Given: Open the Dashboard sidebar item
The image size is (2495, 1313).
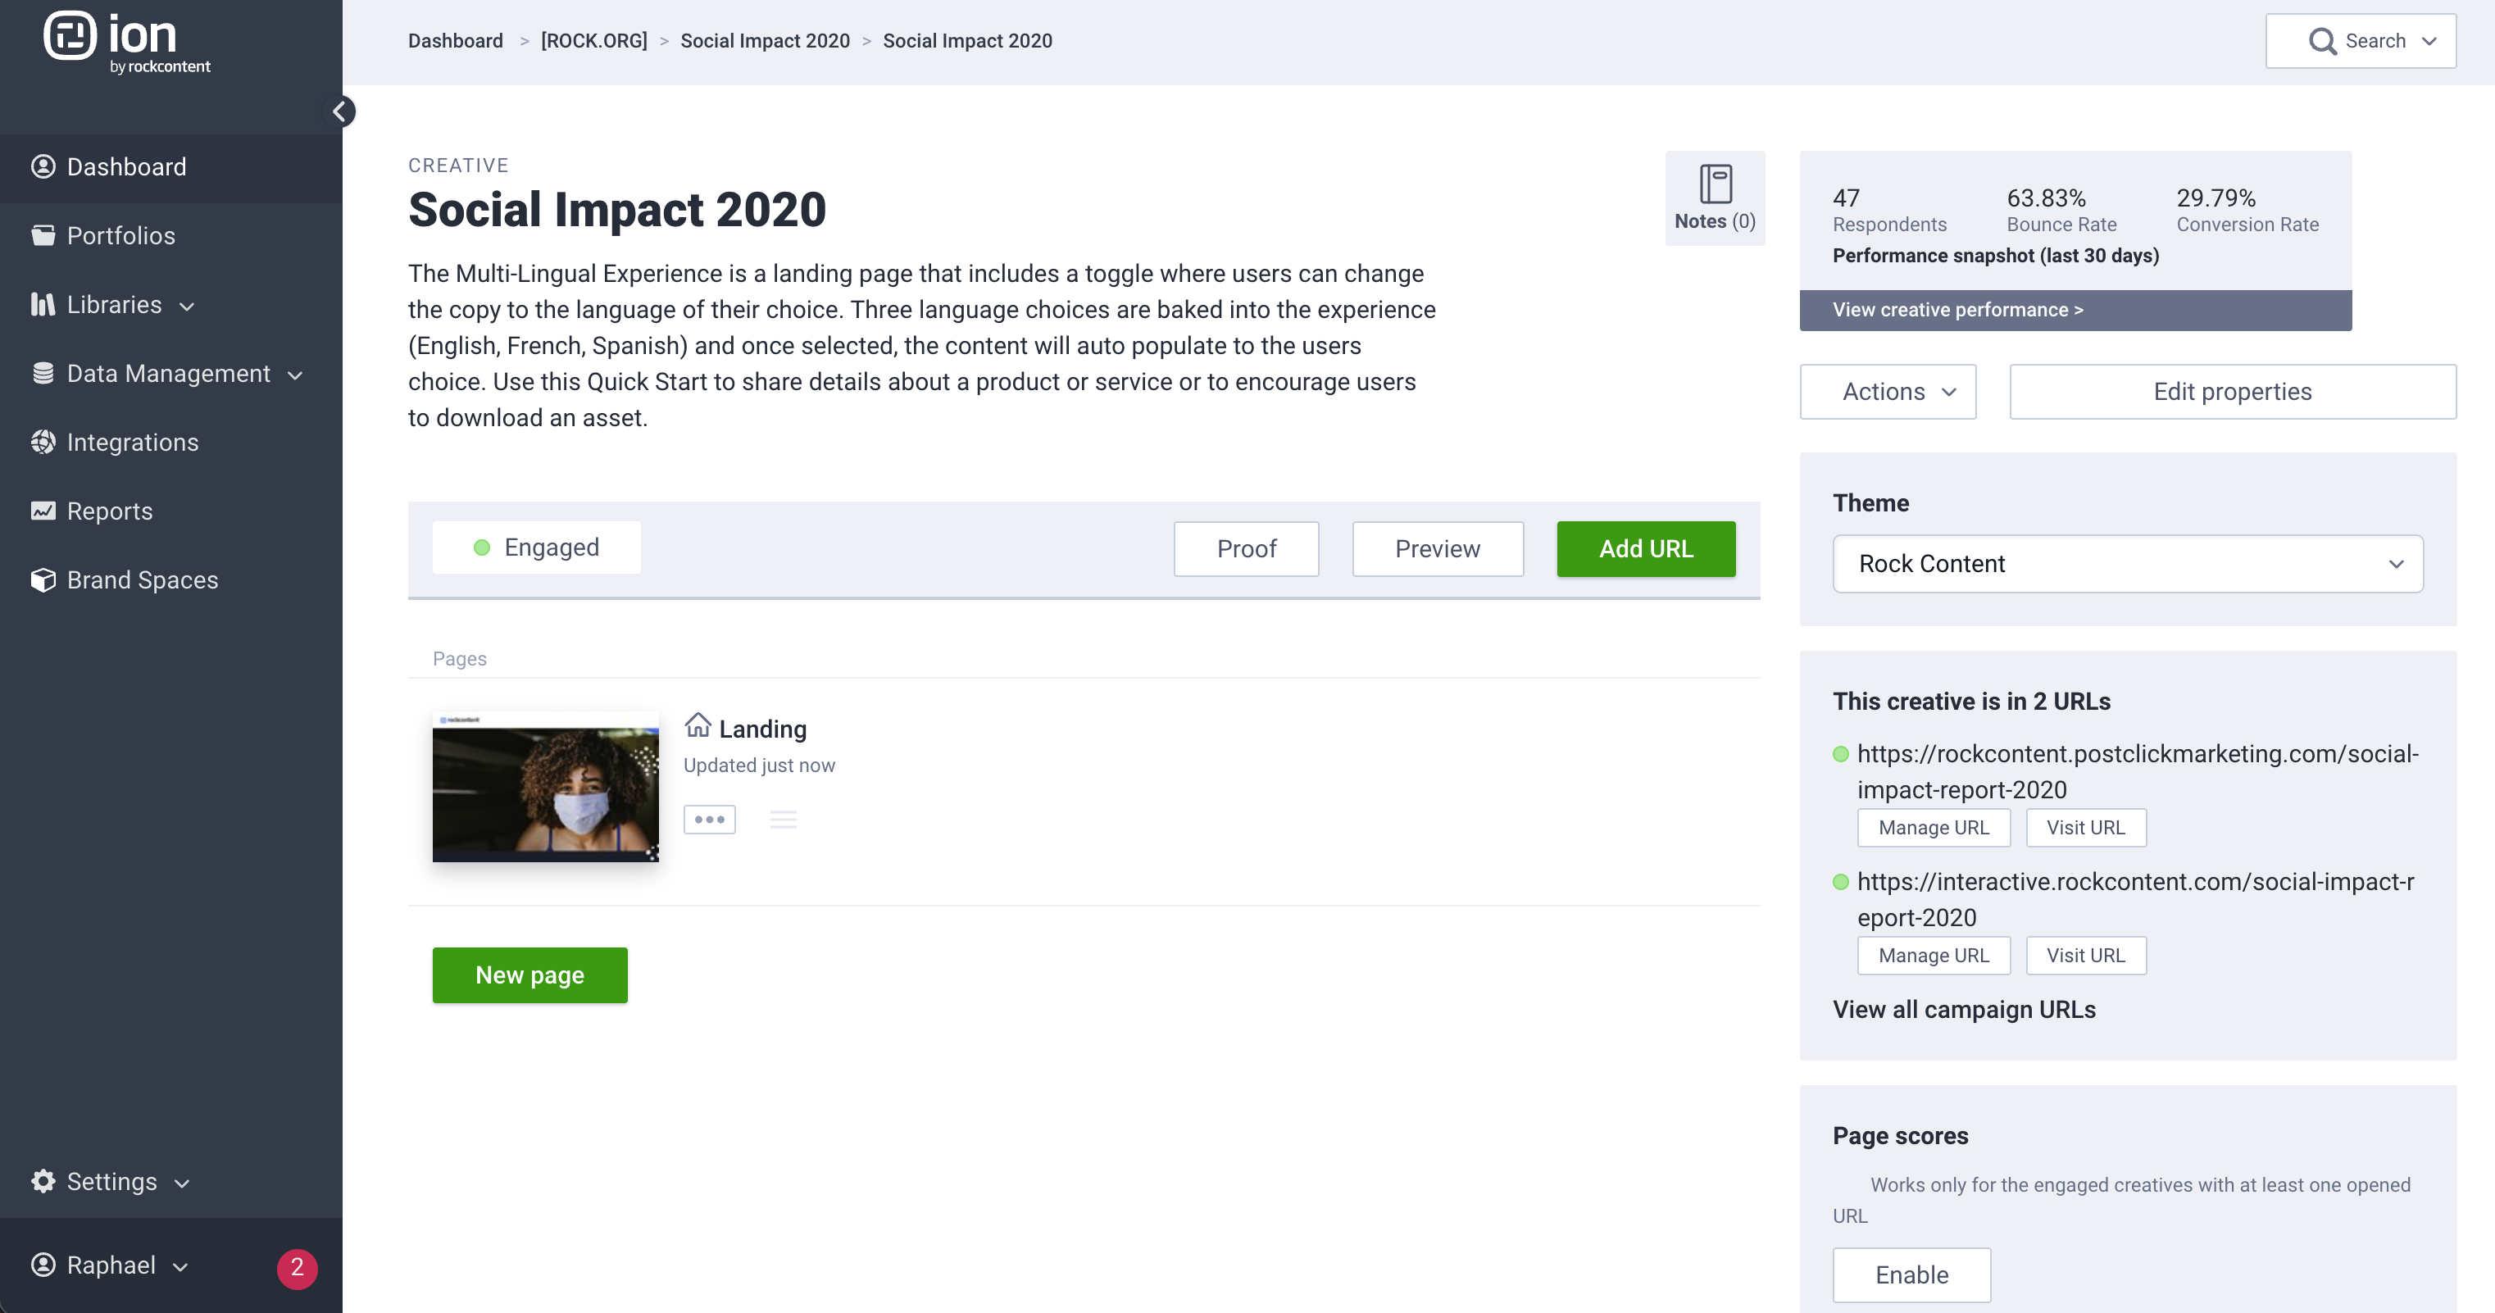Looking at the screenshot, I should click(126, 166).
